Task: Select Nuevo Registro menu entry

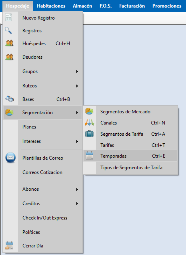Action: point(42,18)
